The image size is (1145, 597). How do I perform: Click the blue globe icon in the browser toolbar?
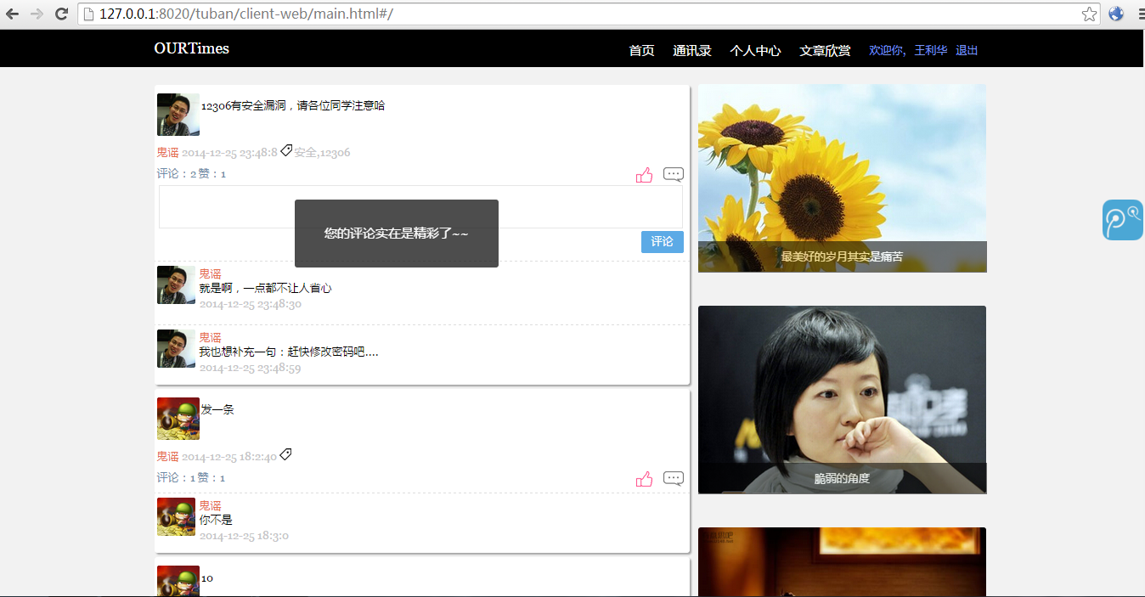1114,14
